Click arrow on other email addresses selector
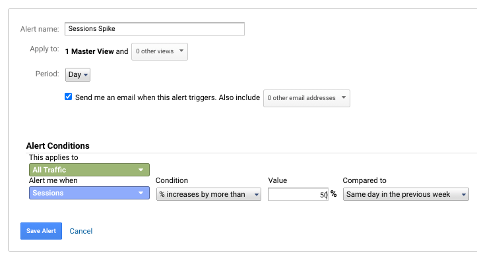 [344, 97]
